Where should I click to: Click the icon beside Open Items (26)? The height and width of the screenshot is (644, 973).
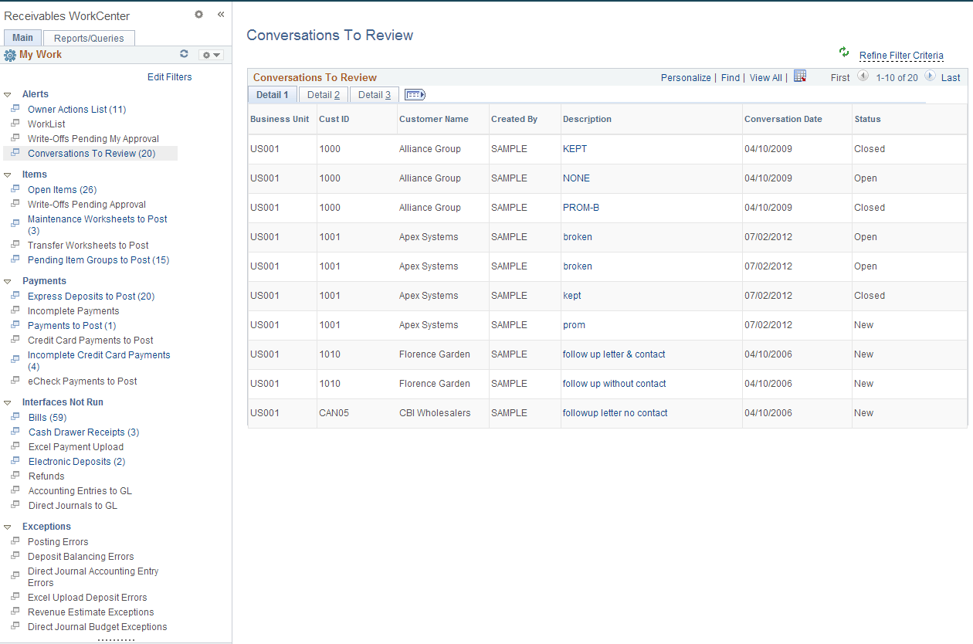pos(15,189)
